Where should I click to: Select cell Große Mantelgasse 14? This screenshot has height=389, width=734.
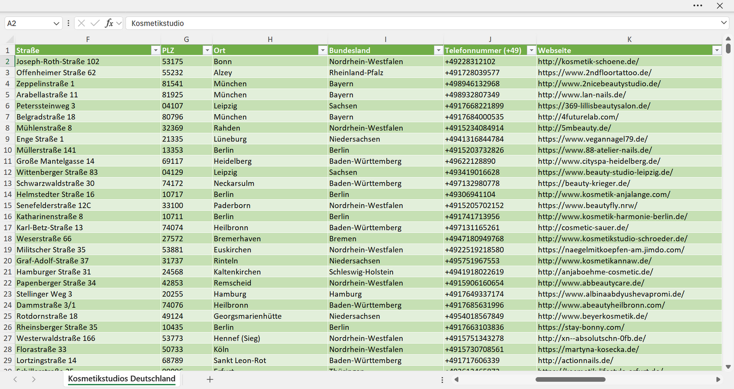(x=88, y=161)
